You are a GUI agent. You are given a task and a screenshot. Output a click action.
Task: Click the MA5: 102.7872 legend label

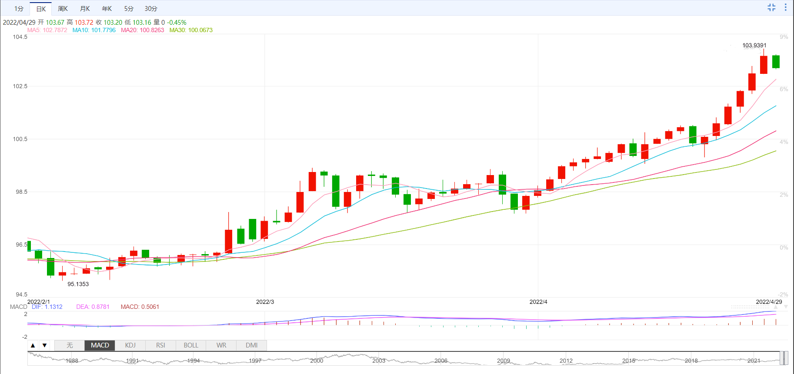[x=47, y=30]
